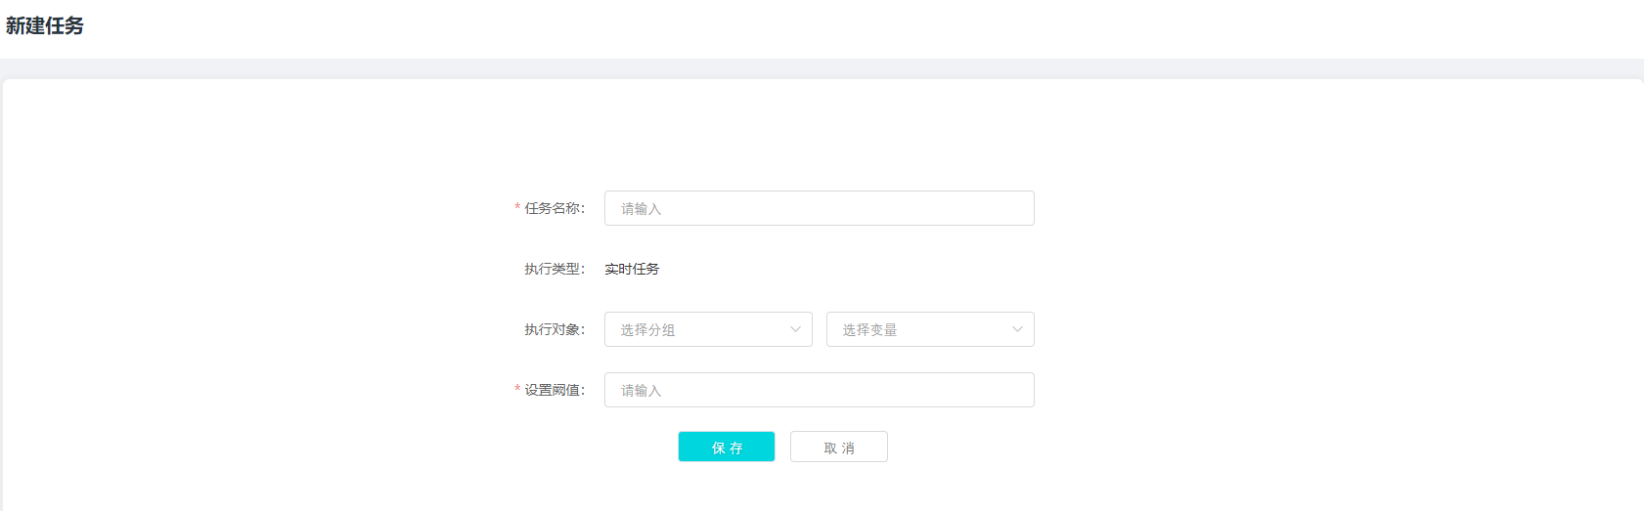Click the 选择分组 placeholder text
The image size is (1644, 511).
click(x=647, y=330)
